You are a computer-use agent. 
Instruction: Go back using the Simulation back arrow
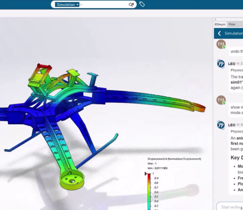coord(219,33)
